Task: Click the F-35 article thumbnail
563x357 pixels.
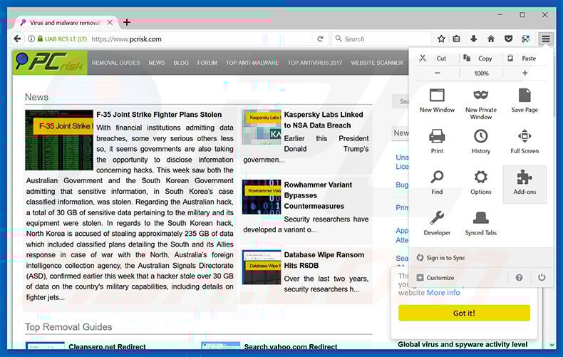Action: coord(59,140)
